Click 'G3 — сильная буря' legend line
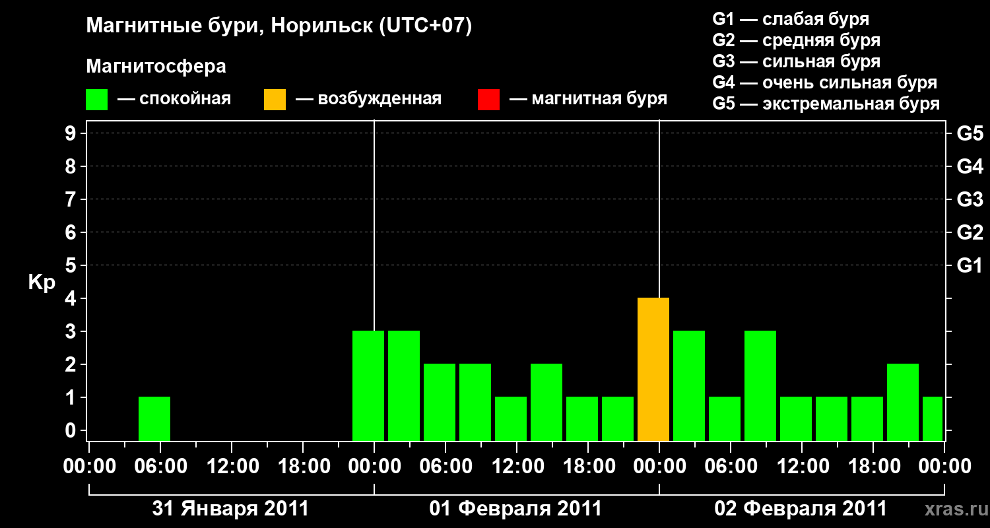 (x=797, y=61)
